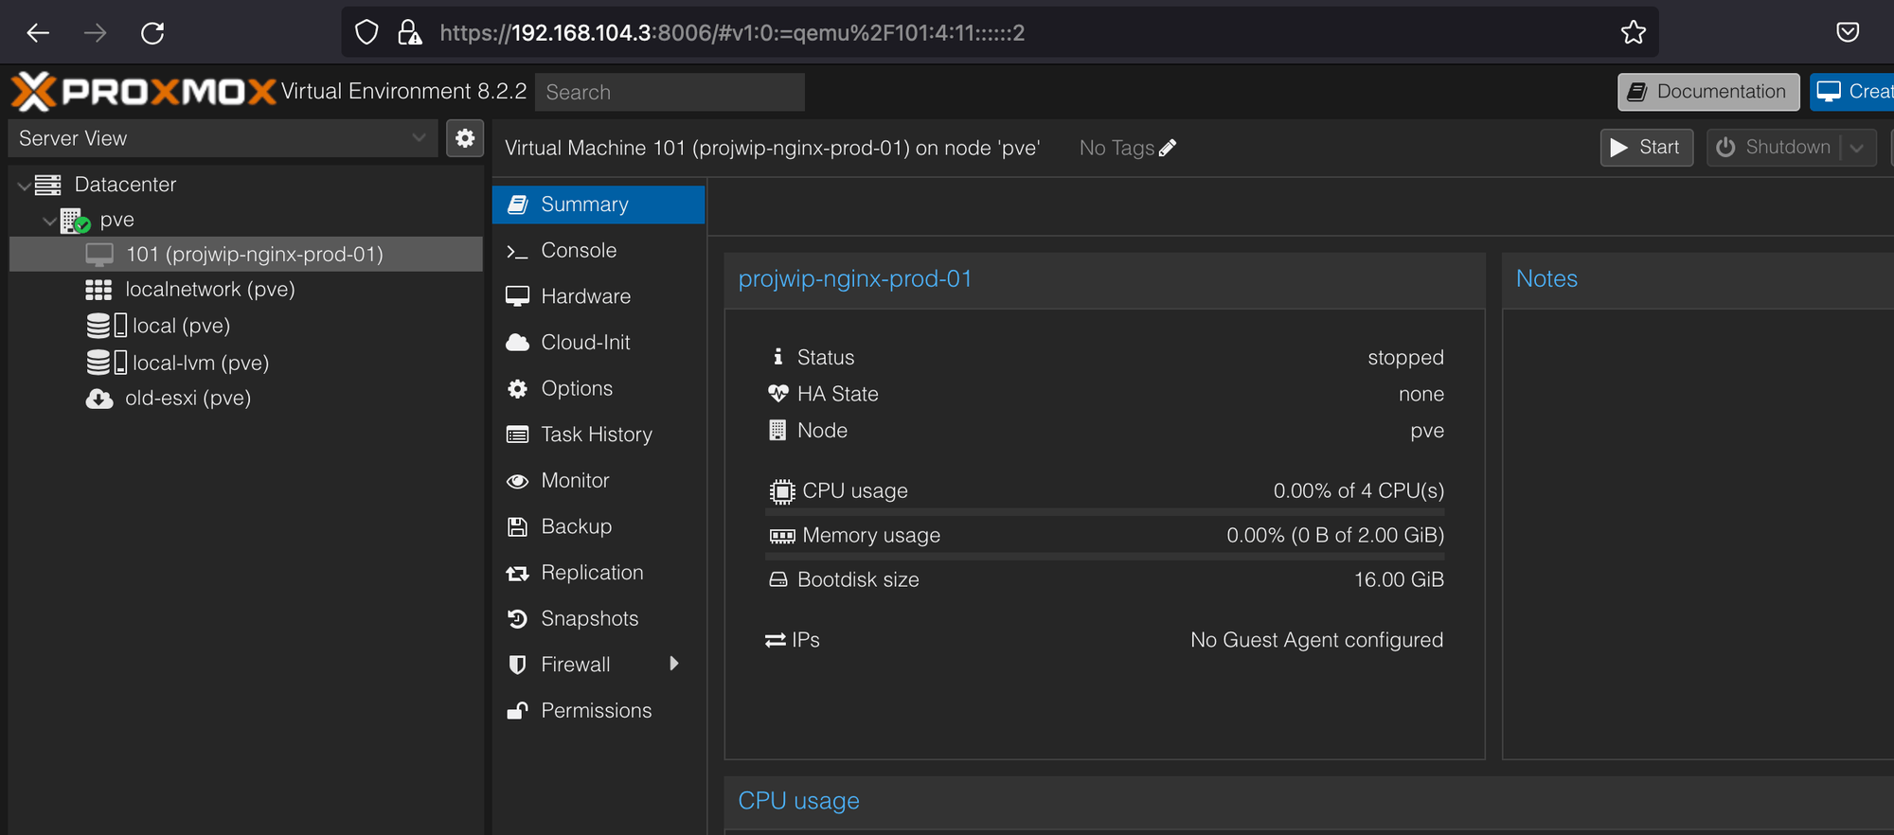Open the Hardware tab
The image size is (1894, 835).
click(x=599, y=296)
